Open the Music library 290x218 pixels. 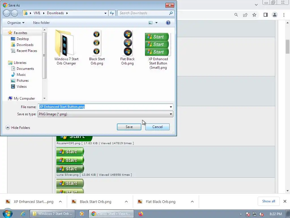pyautogui.click(x=21, y=75)
